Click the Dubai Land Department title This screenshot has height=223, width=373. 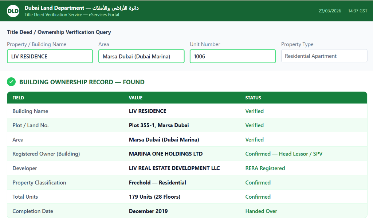82,8
